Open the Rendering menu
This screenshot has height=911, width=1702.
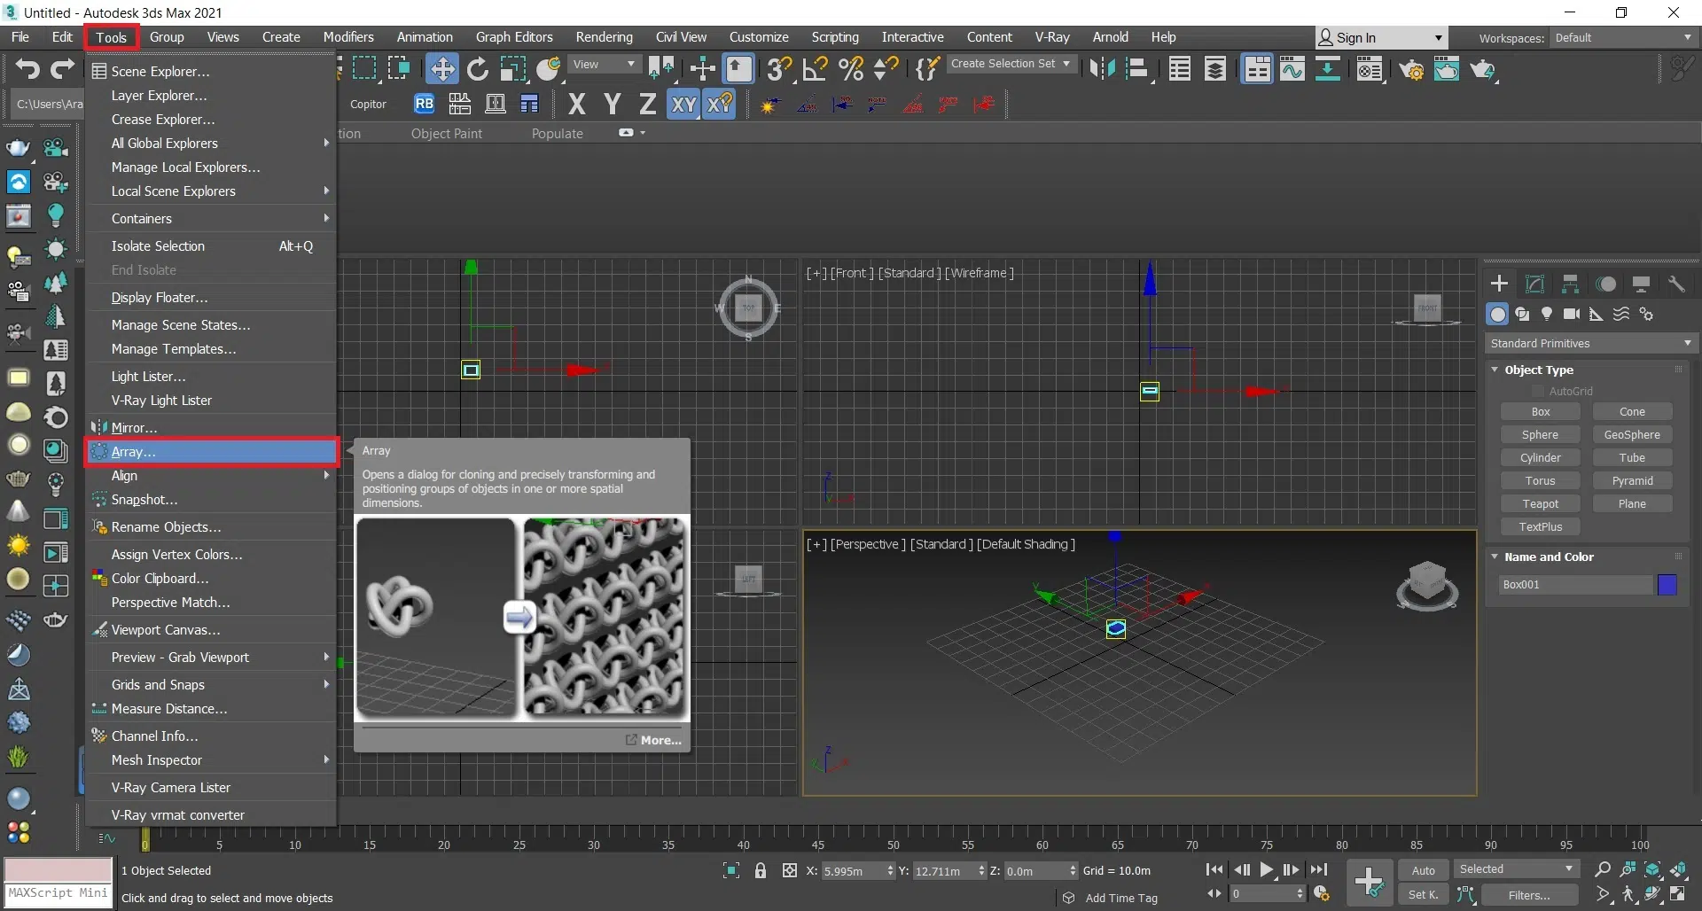point(604,37)
